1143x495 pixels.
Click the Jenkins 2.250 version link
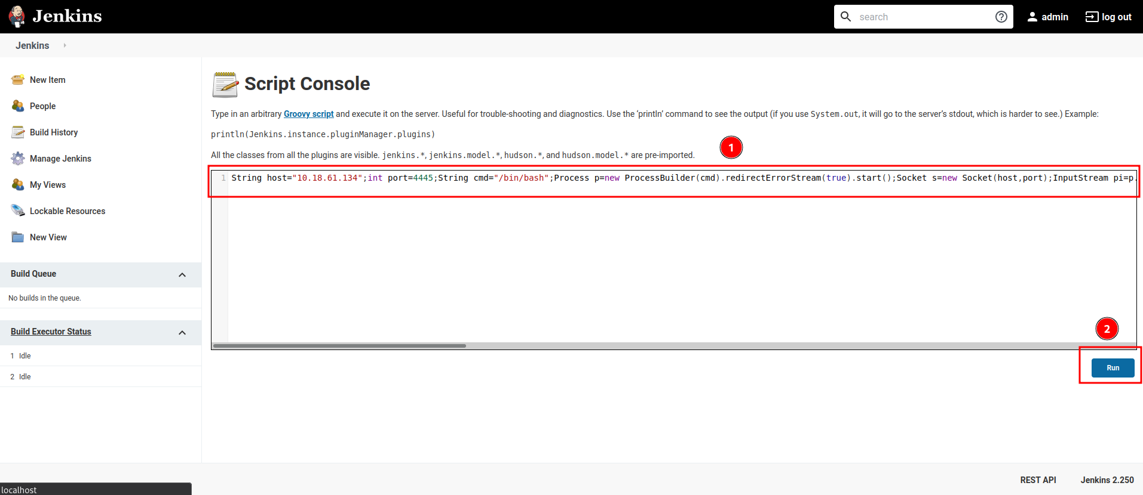point(1107,480)
